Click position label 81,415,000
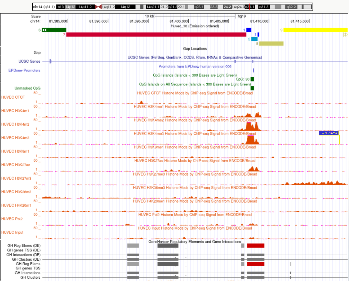The height and width of the screenshot is (281, 349). pyautogui.click(x=299, y=21)
